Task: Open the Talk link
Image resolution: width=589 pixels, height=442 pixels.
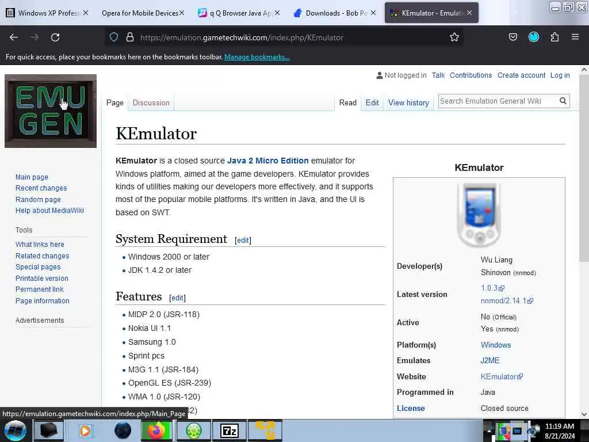Action: (438, 75)
